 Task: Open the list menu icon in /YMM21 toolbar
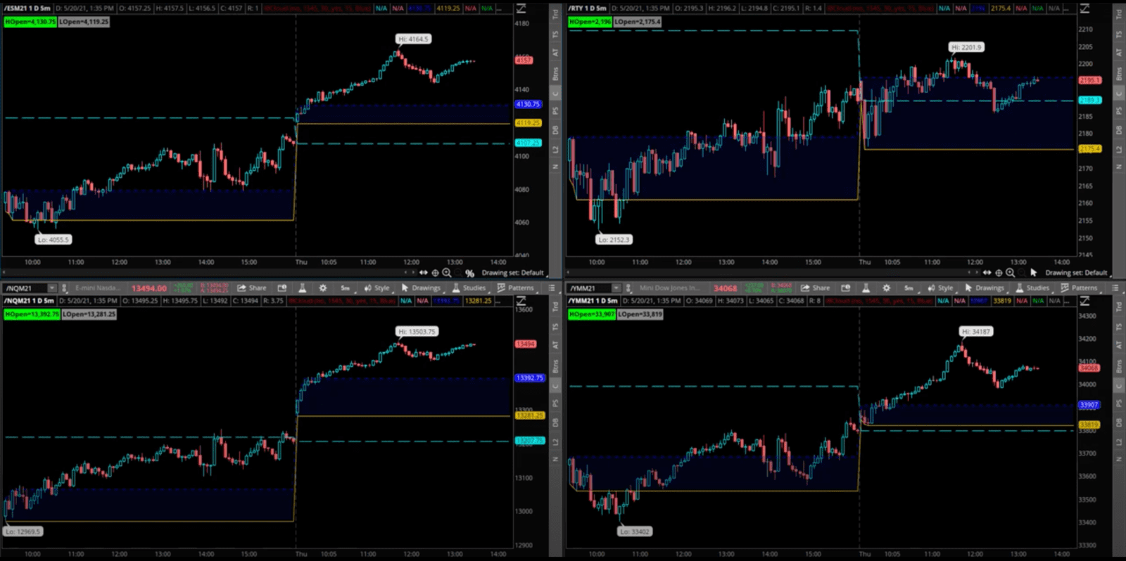point(1115,288)
